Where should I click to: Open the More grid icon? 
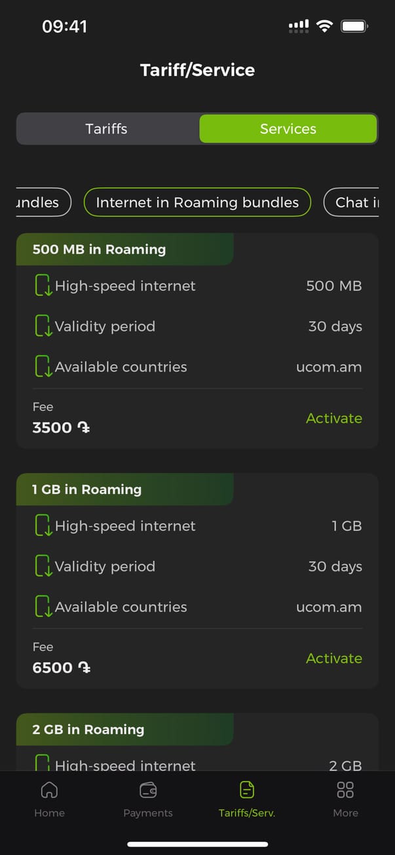click(x=345, y=790)
